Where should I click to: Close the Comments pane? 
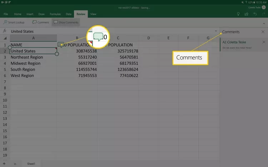pos(263,32)
